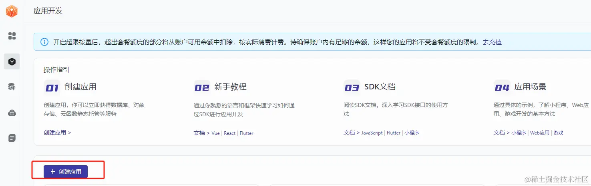Viewport: 591px width, 186px height.
Task: Open the JavaScript SDK docs link
Action: point(372,133)
